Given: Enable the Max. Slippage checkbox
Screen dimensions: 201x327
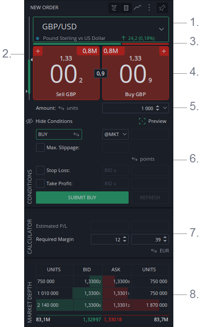Looking at the screenshot, I should point(40,147).
